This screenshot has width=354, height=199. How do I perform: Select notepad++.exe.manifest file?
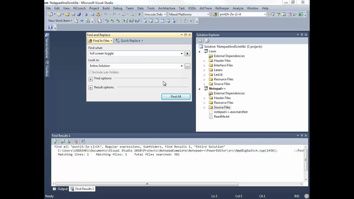231,112
